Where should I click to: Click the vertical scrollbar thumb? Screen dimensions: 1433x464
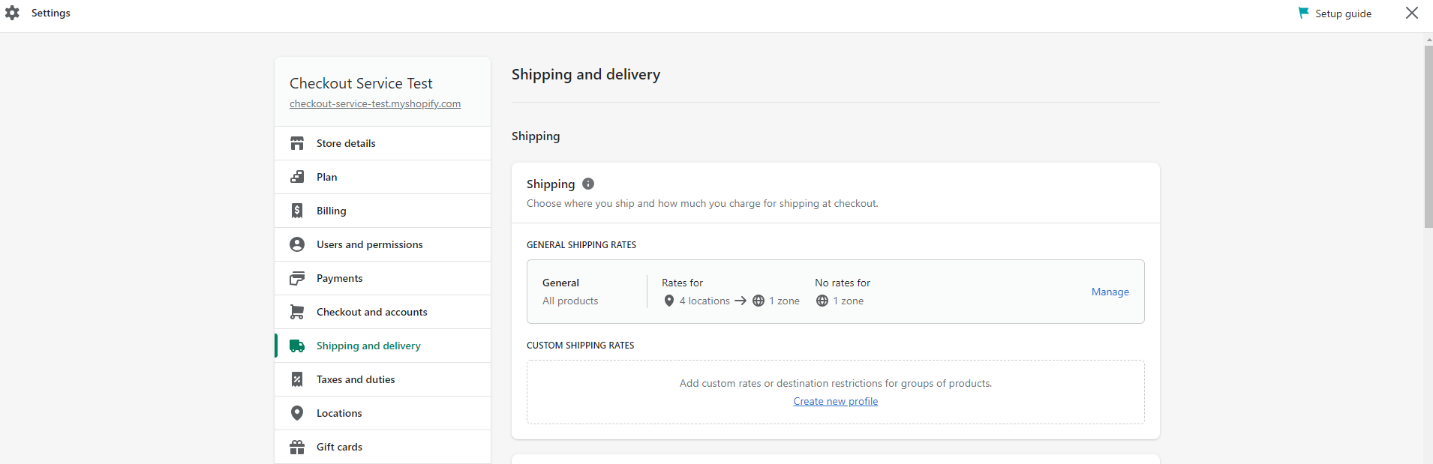click(1428, 136)
